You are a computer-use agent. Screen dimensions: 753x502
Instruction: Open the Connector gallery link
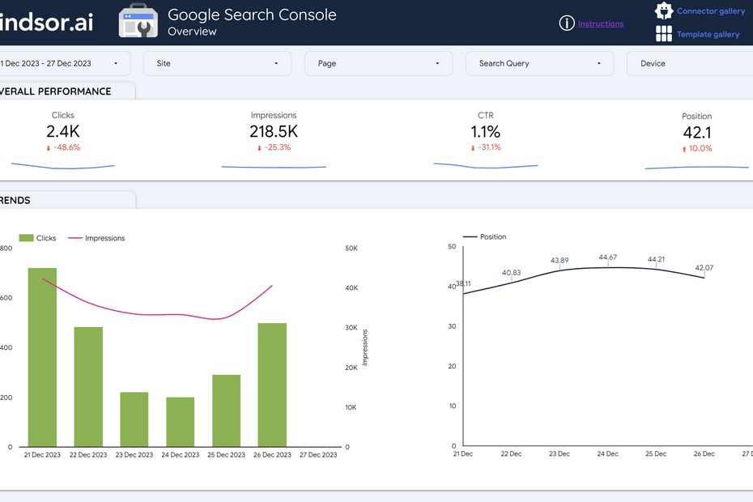(x=711, y=11)
